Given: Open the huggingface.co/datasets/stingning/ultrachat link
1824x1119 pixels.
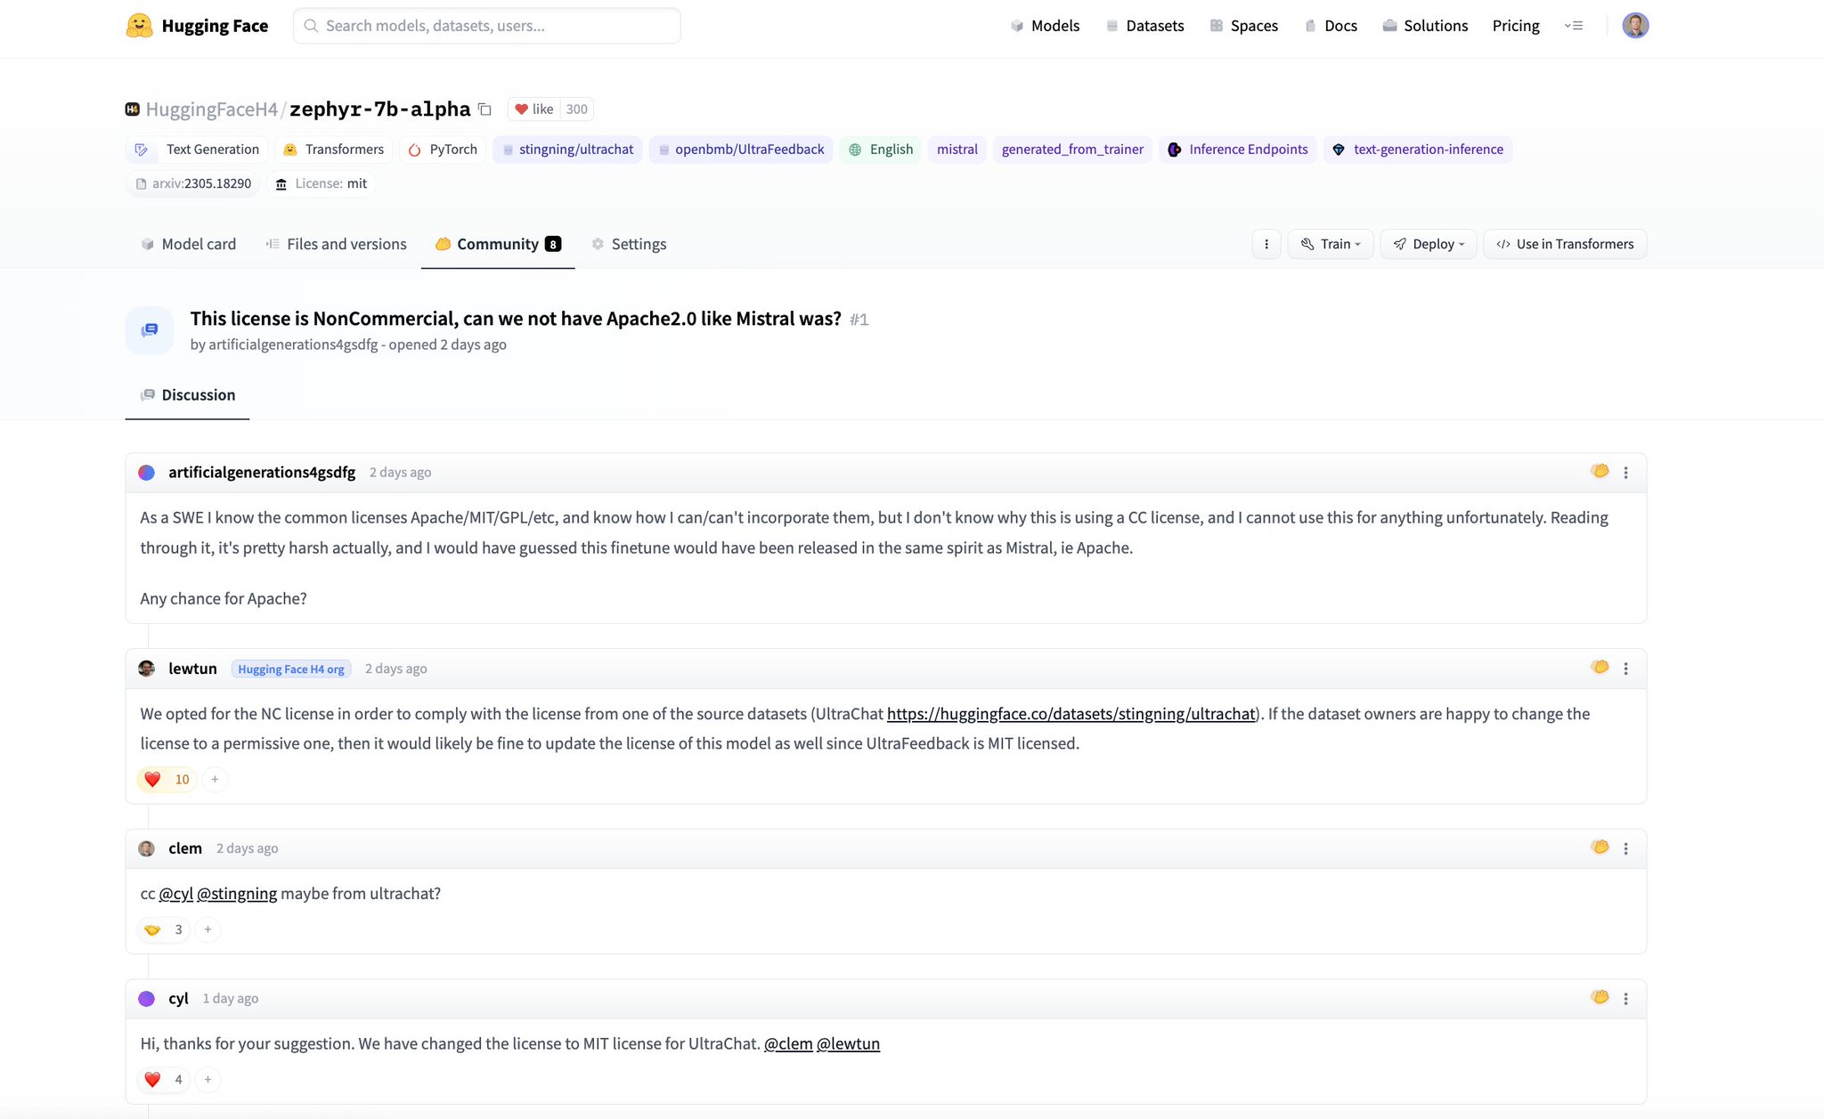Looking at the screenshot, I should coord(1071,714).
